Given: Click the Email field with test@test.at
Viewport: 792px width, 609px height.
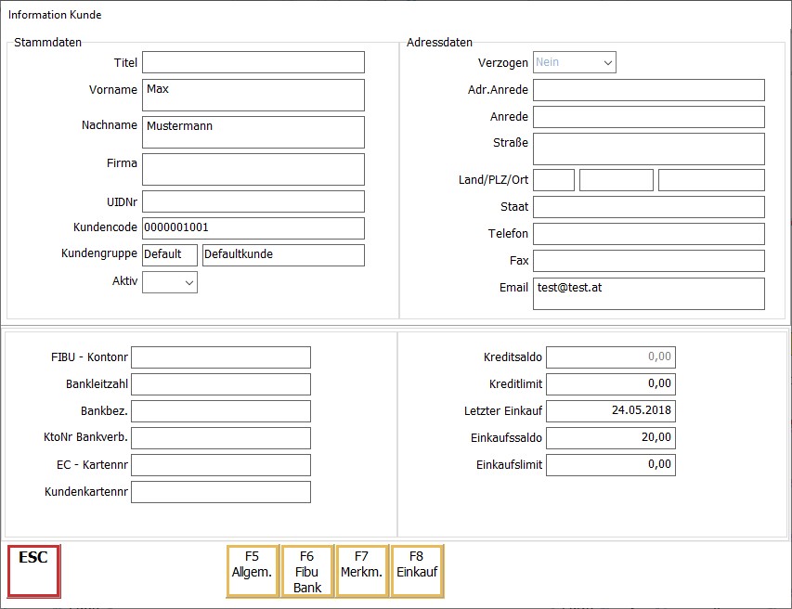Looking at the screenshot, I should pyautogui.click(x=648, y=293).
